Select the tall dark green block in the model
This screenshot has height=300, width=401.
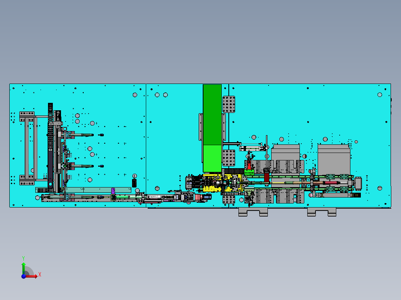(x=212, y=115)
